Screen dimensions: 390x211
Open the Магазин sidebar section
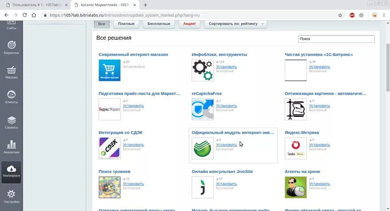point(12,72)
